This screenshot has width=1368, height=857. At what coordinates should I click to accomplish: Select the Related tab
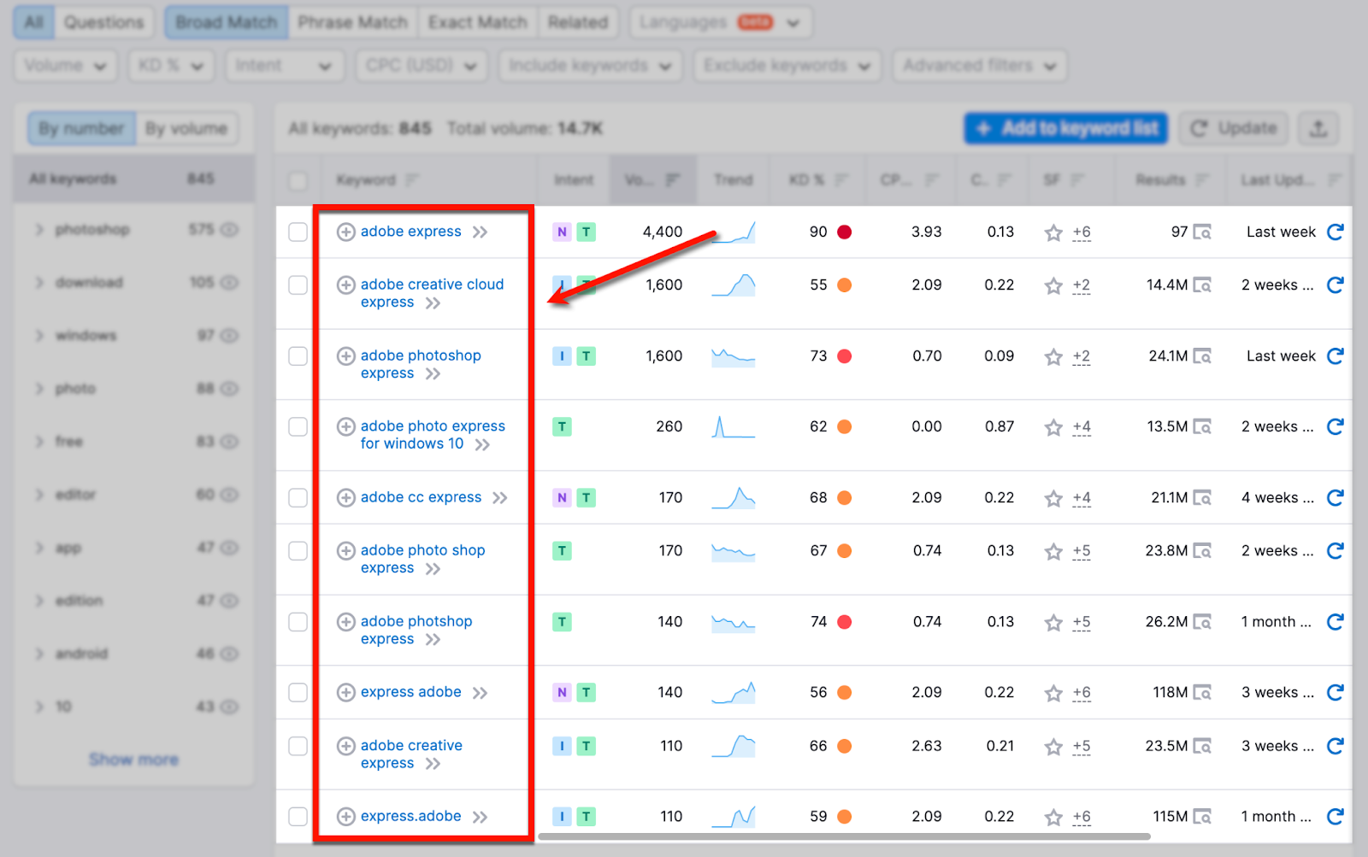tap(578, 22)
